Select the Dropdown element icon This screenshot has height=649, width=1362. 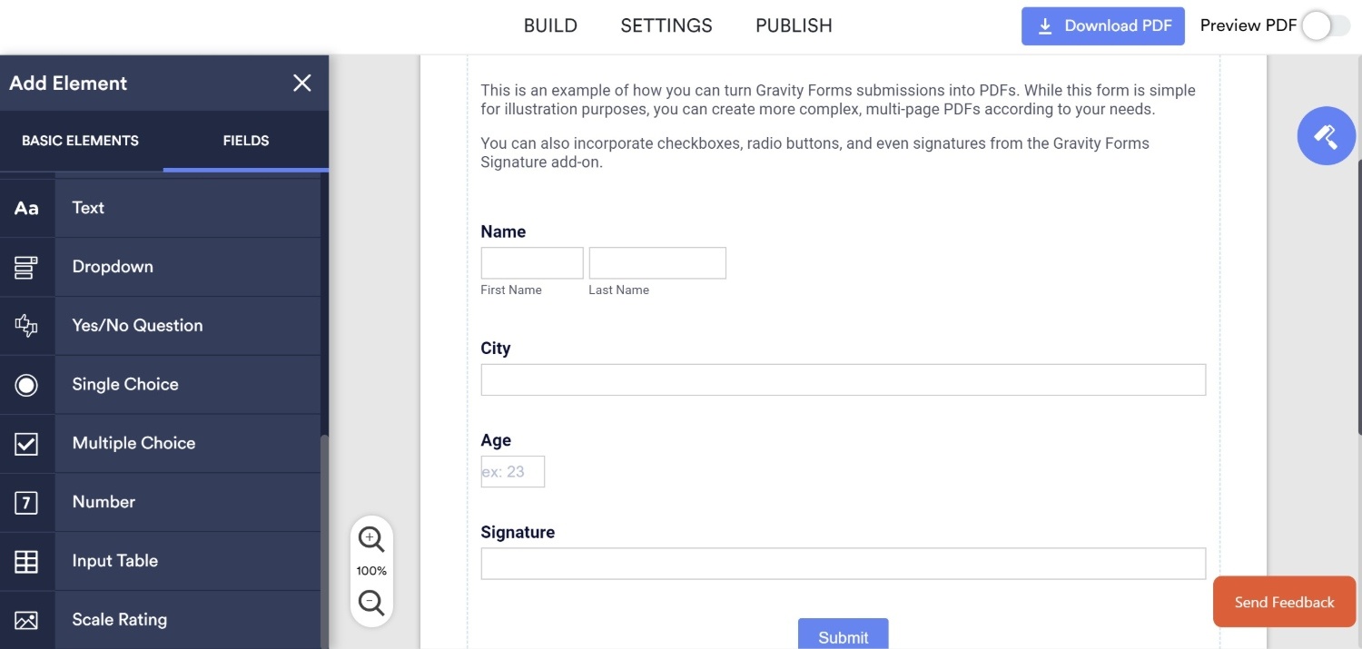(x=26, y=266)
